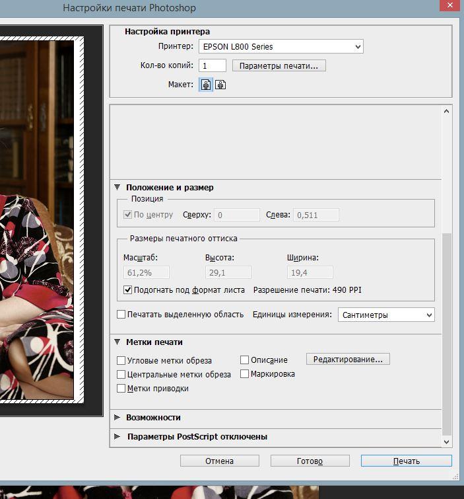Uncheck 'Подогнать под формат листа' checkbox
Viewport: 464px width, 499px height.
click(x=127, y=289)
